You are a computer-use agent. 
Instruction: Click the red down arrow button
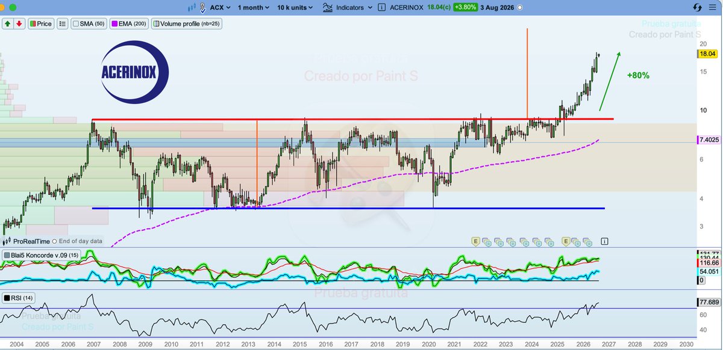coord(19,24)
